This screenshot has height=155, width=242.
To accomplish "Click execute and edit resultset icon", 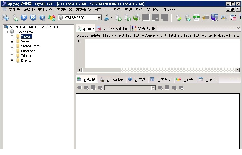I will pyautogui.click(x=42, y=18).
